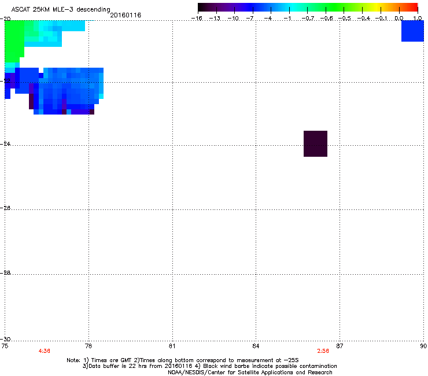
Task: Click the dark purple data square near 86E
Action: tap(316, 143)
